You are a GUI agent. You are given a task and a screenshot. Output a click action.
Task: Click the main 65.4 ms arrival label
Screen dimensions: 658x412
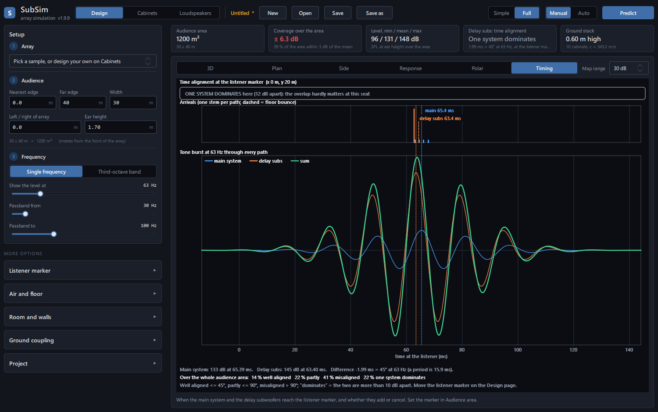(x=440, y=110)
